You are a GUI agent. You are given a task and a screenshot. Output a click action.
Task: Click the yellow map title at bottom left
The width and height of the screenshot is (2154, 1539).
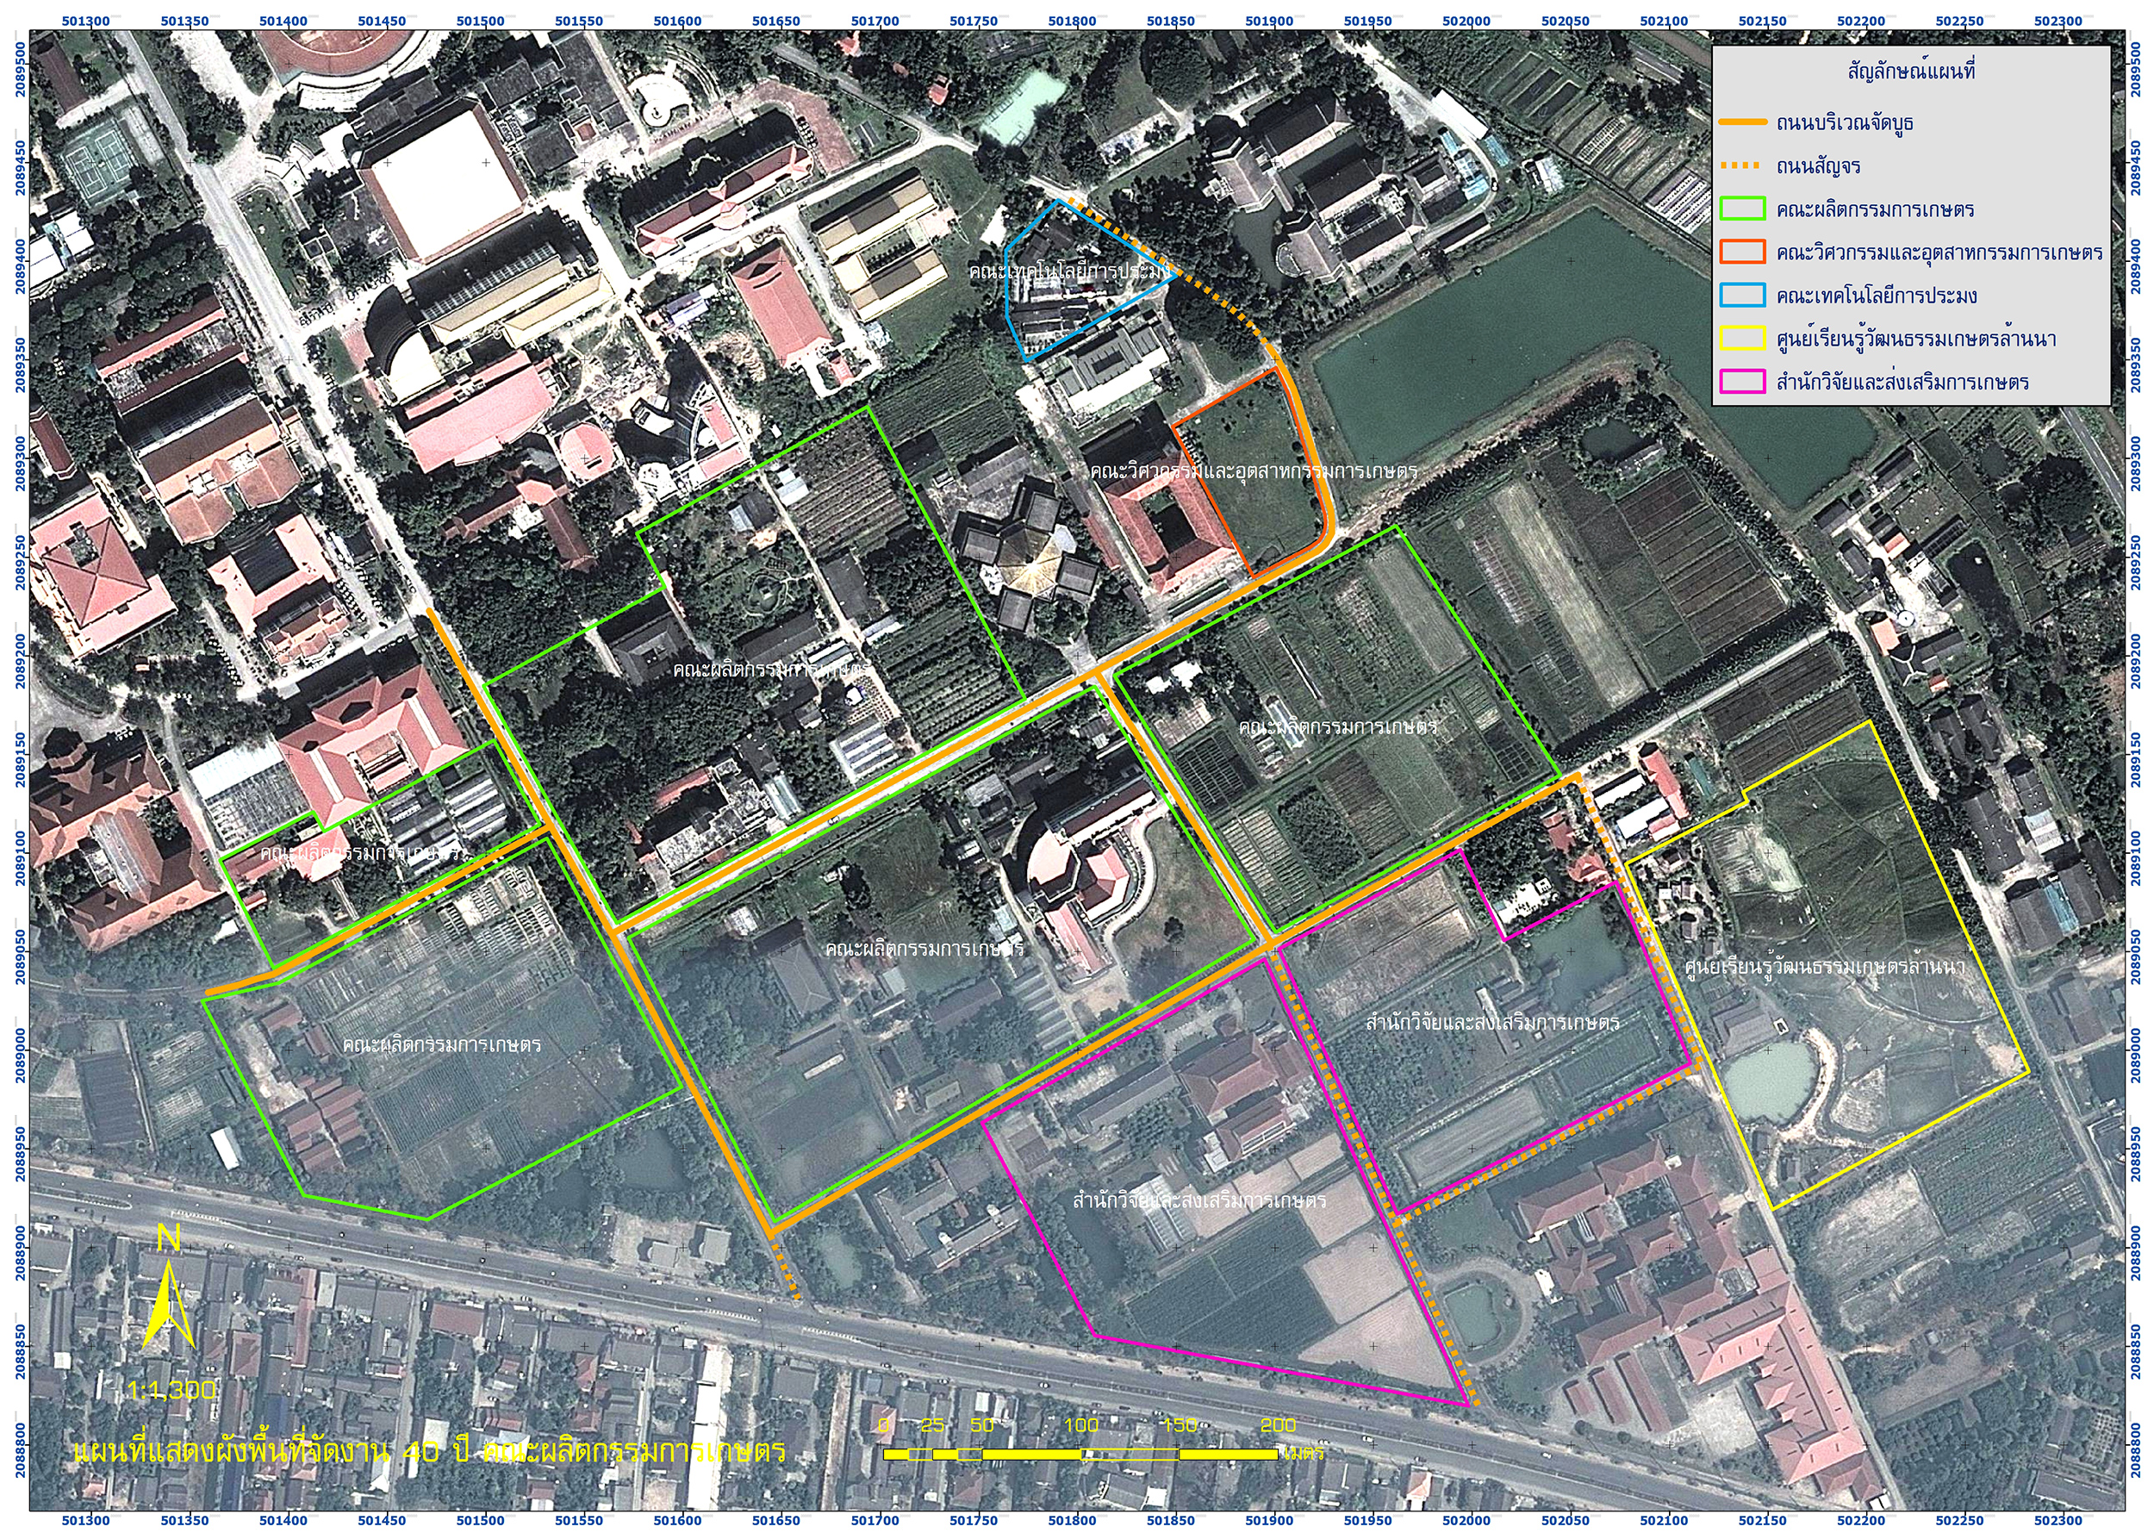[x=429, y=1452]
